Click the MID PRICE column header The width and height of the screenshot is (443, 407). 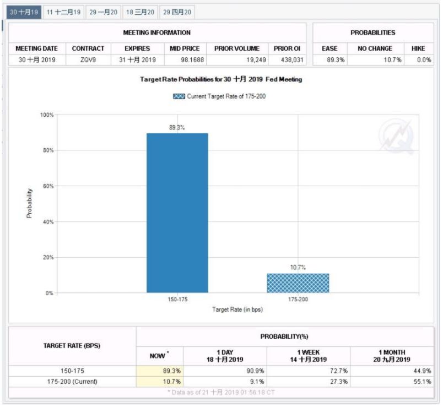pos(185,48)
